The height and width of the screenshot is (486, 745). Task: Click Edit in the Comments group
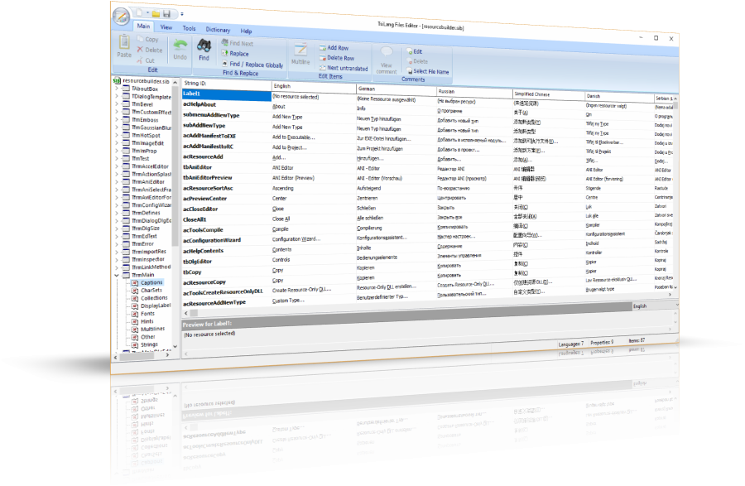point(418,51)
